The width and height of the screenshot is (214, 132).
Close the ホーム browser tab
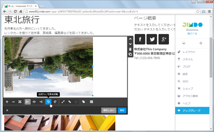click(x=36, y=6)
